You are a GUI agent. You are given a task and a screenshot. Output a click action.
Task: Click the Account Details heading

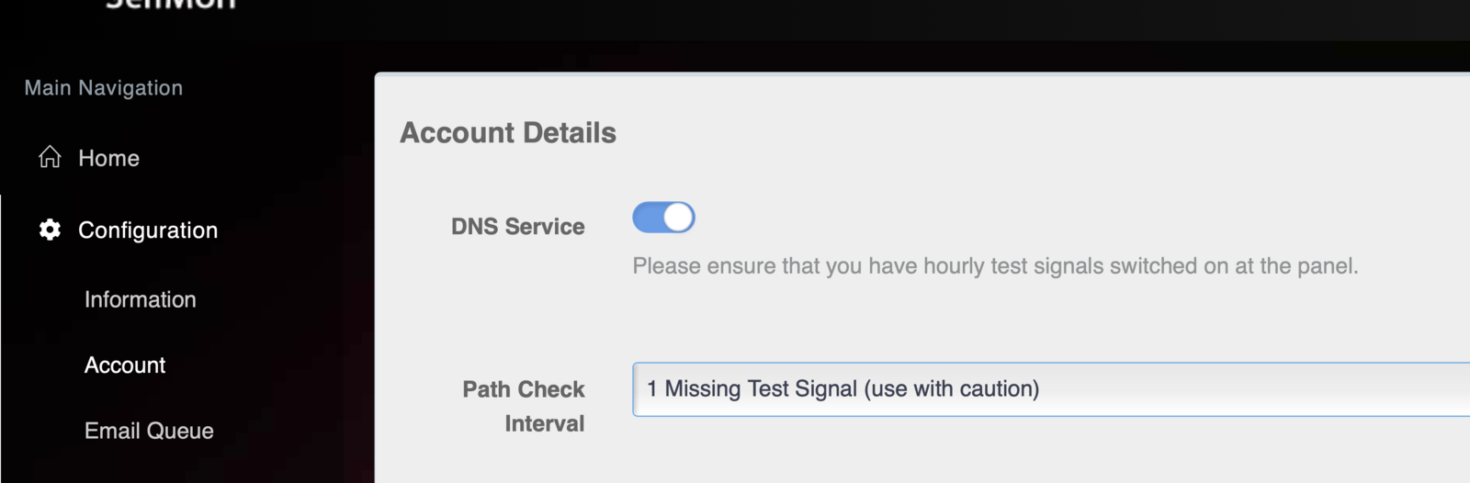508,133
